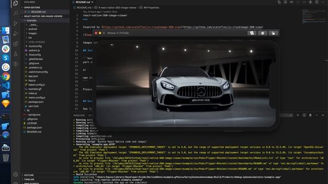
Task: Open the js-cloudimage-360-view GitHub link
Action: point(141,27)
